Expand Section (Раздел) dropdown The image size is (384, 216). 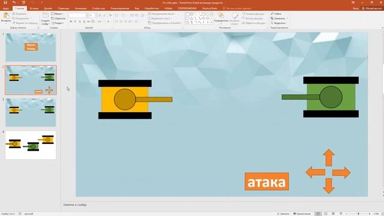click(58, 23)
